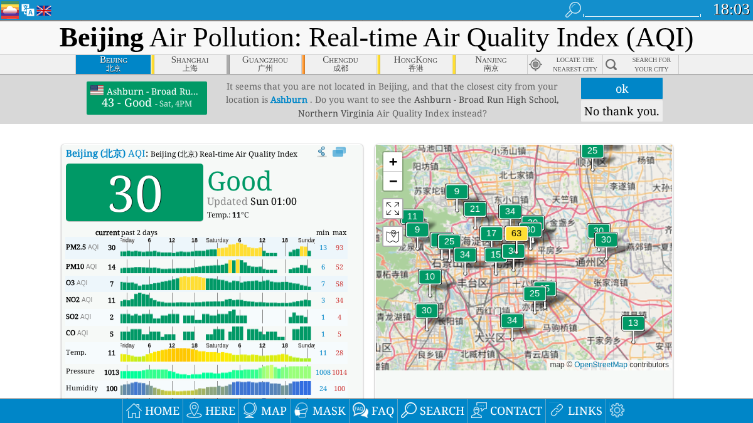Follow the Ashburn link in the message

[289, 100]
